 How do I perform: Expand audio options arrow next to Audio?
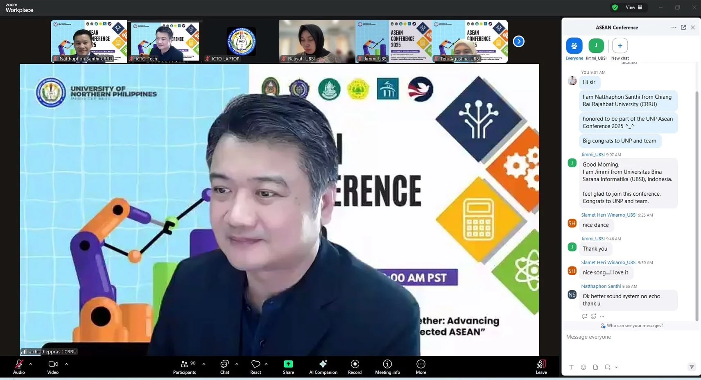pos(31,364)
